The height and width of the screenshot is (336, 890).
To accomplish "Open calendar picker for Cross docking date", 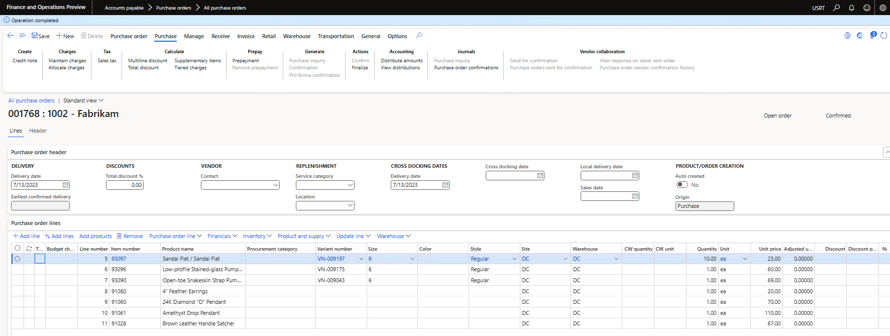I will [x=540, y=176].
